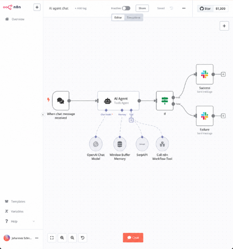This screenshot has height=249, width=233.
Task: Collapse the left sidebar
Action: pyautogui.click(x=43, y=114)
